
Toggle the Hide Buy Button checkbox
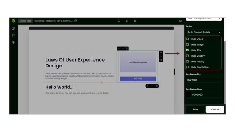(x=188, y=67)
